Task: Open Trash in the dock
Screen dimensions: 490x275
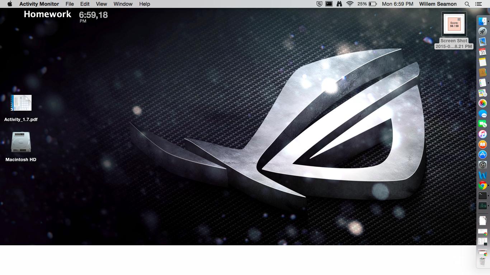Action: click(x=482, y=262)
